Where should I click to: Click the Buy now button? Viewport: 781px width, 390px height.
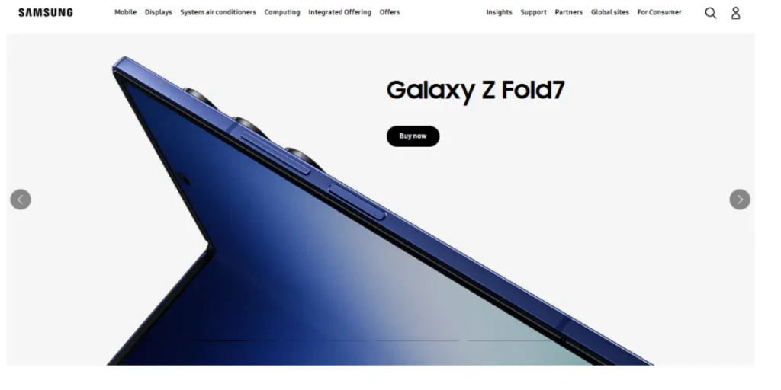click(413, 136)
